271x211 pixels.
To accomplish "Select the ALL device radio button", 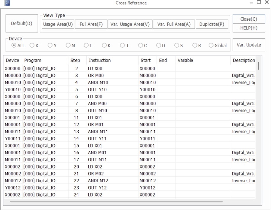I will coord(14,46).
